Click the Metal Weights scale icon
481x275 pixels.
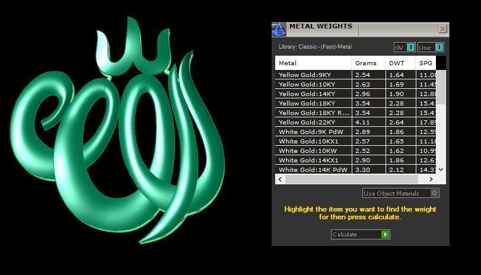point(279,30)
